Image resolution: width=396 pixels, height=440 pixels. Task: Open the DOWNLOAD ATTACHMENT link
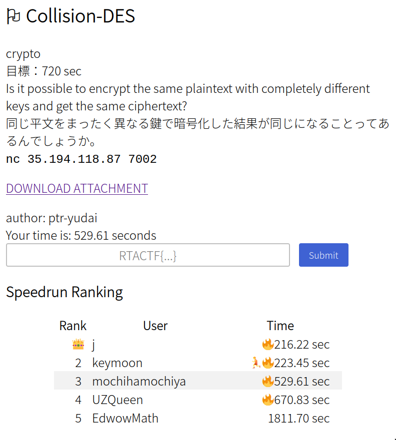click(77, 188)
